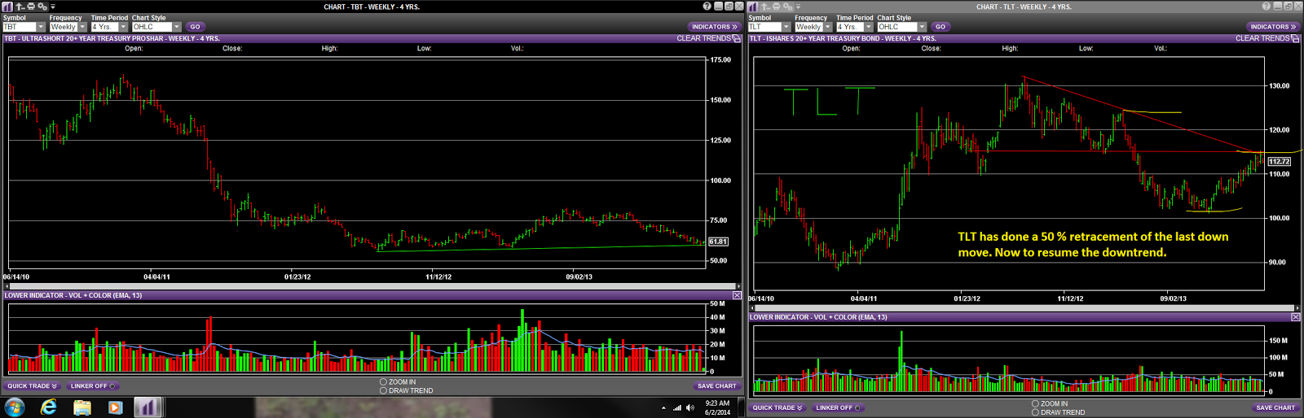Click the detach/pop-out arrow icon in TBT window

click(x=20, y=7)
